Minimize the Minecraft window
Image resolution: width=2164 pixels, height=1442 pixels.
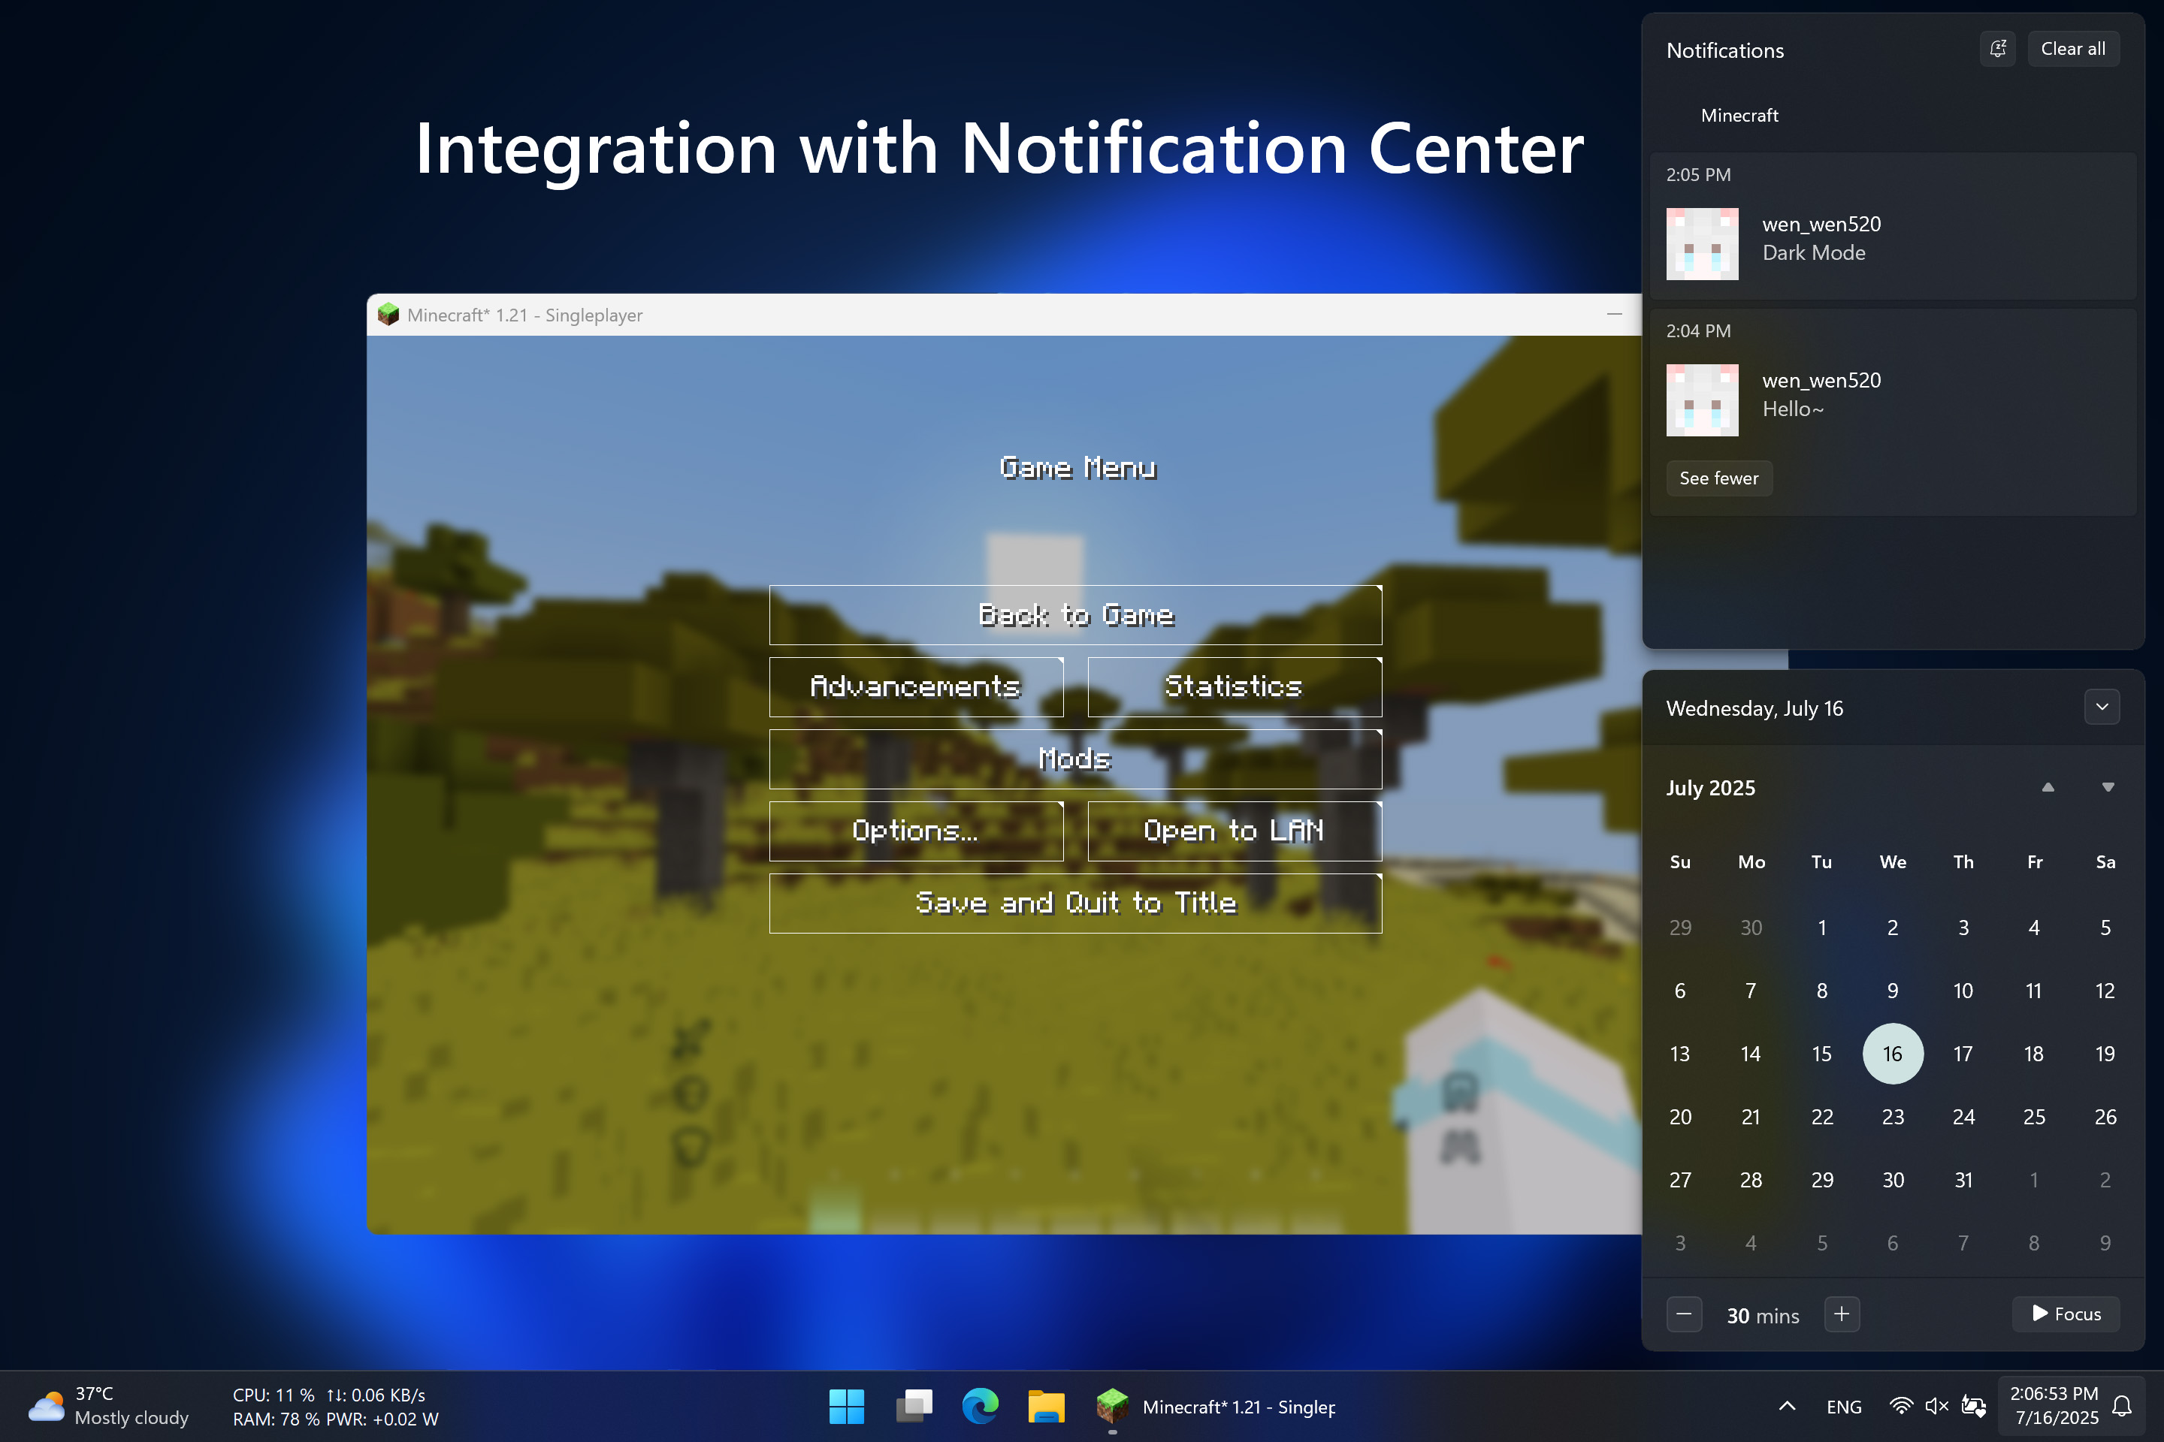coord(1614,315)
